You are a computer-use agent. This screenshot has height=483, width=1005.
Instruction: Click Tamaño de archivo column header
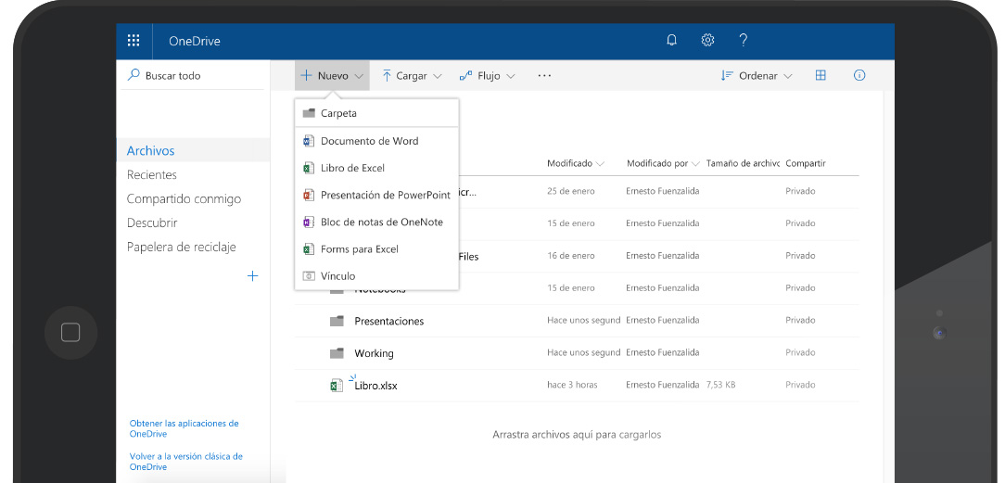[x=743, y=163]
